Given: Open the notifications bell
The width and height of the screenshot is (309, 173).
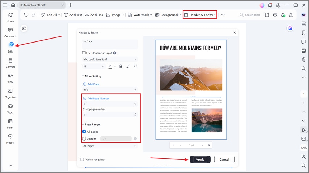Looking at the screenshot, I should 270,5.
